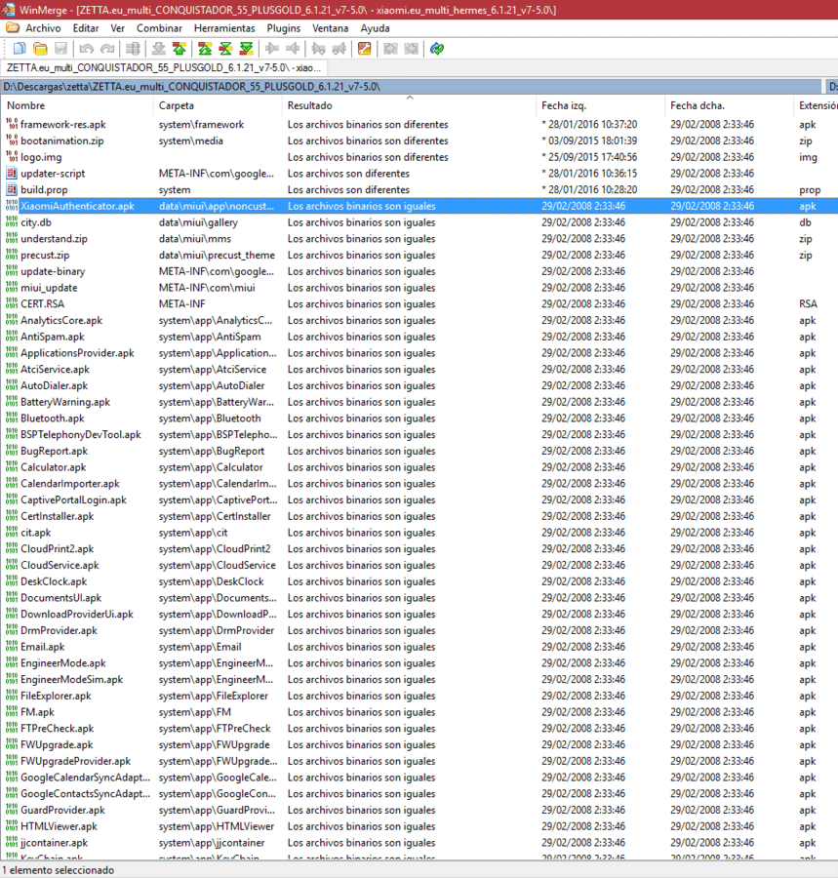This screenshot has width=838, height=878.
Task: Select the AnalyticsCore.apk file
Action: coord(61,320)
